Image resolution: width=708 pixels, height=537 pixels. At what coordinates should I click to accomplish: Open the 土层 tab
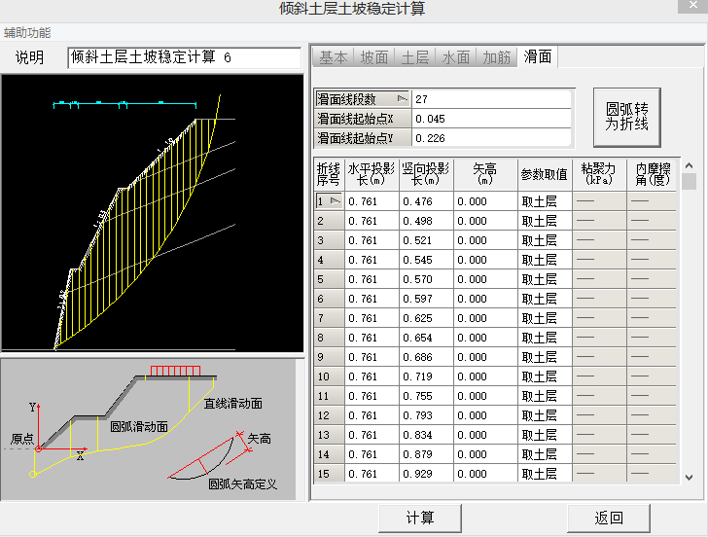pos(414,57)
